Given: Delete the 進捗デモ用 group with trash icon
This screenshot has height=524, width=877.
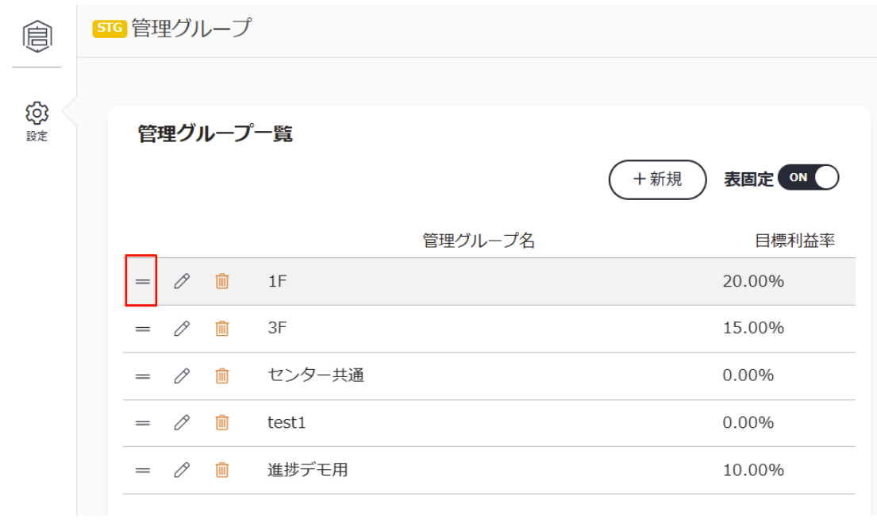Looking at the screenshot, I should [222, 470].
